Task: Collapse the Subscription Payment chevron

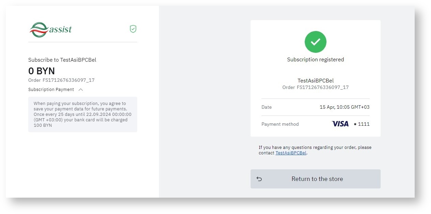Action: [x=81, y=90]
